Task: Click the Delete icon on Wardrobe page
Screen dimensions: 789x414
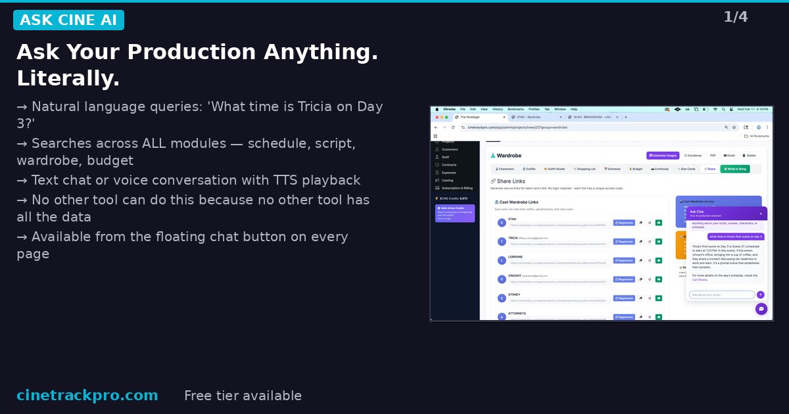Action: 750,156
